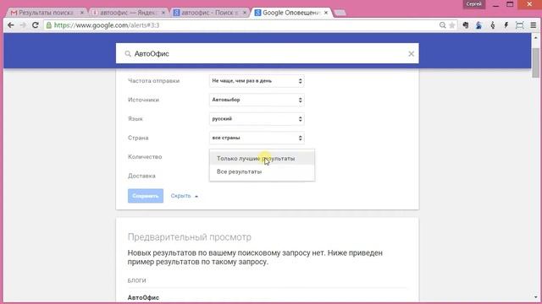
Task: Click the blue person extension icon
Action: click(x=478, y=25)
